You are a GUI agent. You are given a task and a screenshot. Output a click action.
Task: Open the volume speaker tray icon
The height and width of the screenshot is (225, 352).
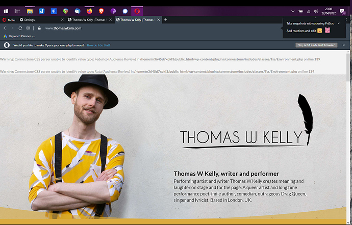[x=316, y=11]
